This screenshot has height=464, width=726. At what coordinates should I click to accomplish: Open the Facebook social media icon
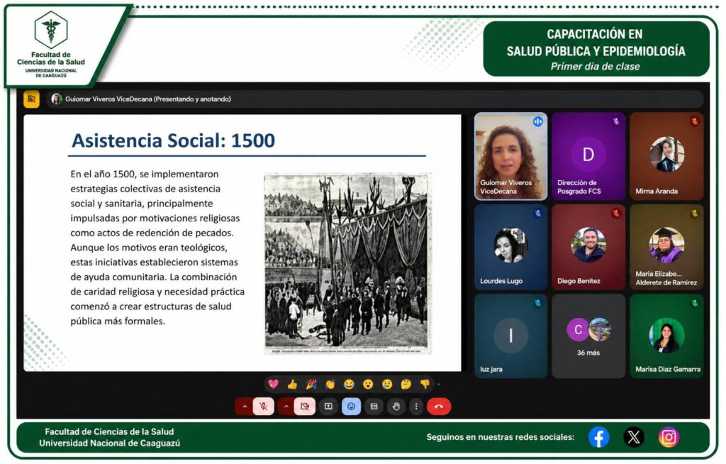(x=599, y=437)
